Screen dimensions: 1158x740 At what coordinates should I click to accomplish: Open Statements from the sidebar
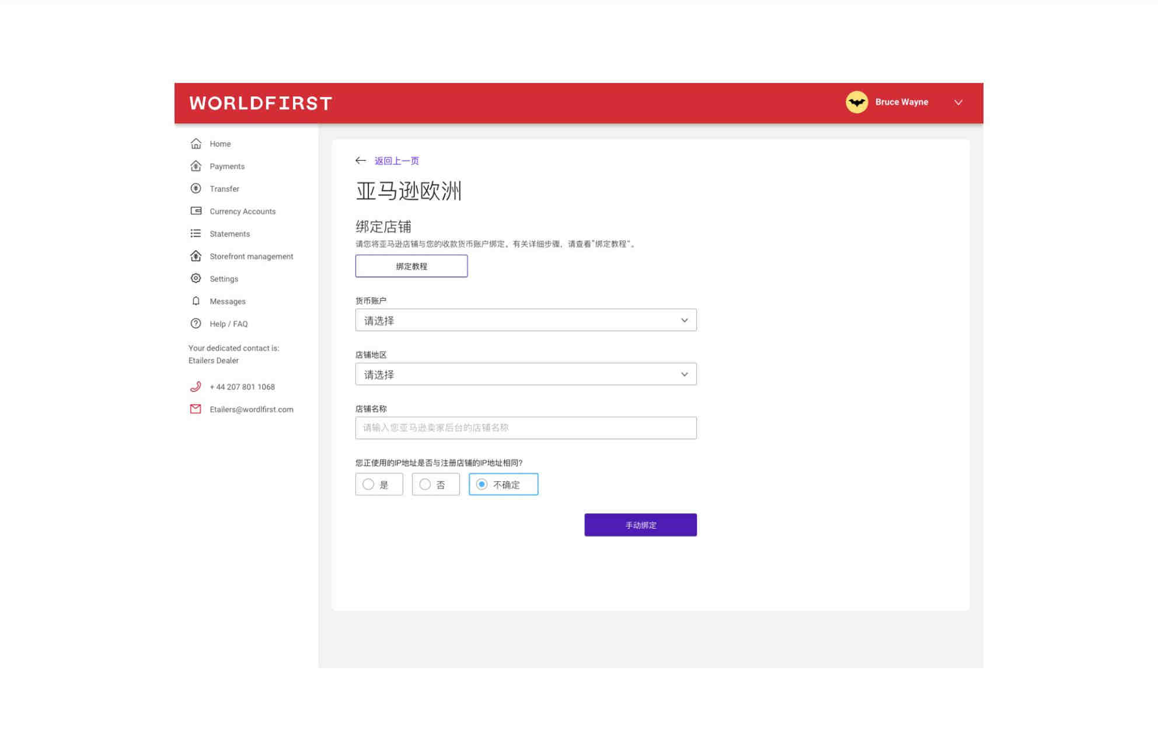point(229,234)
